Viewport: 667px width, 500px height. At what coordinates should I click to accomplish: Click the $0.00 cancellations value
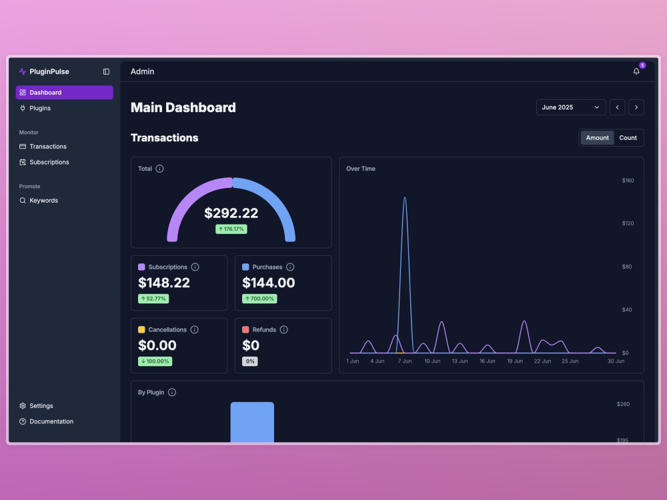[x=157, y=345]
